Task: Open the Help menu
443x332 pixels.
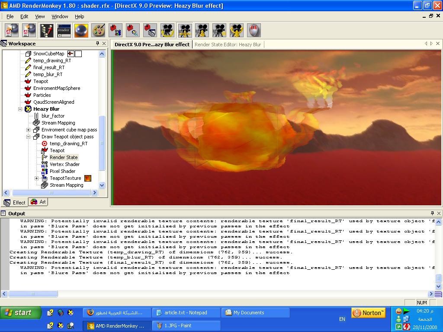Action: (x=80, y=16)
